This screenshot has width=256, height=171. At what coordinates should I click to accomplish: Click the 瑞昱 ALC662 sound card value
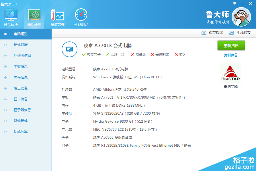[112, 138]
